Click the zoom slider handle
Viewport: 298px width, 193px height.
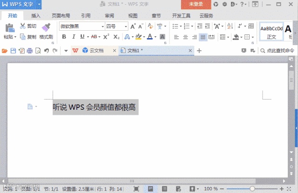(252, 189)
